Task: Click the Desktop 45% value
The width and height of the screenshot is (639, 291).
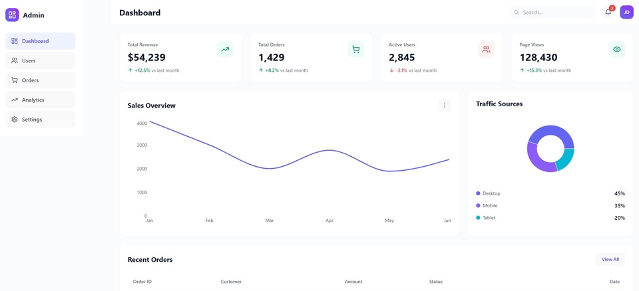Action: (620, 194)
